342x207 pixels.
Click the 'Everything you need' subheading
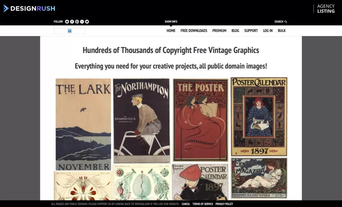click(x=171, y=66)
